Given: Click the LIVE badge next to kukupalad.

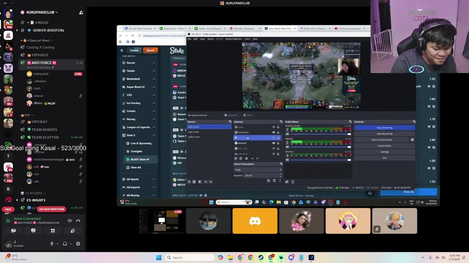Looking at the screenshot, I should 78,74.
